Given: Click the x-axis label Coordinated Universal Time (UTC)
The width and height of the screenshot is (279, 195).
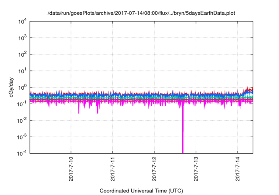Looking at the screenshot, I should point(141,191).
